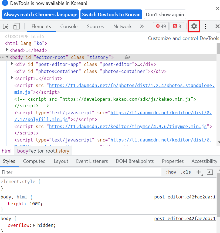Screen dimensions: 220x233
Task: Toggle the .cls class editor
Action: [x=186, y=172]
